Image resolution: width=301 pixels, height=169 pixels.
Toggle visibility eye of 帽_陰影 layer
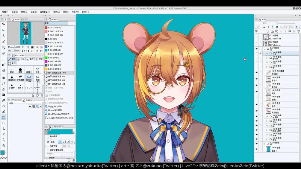(256, 72)
